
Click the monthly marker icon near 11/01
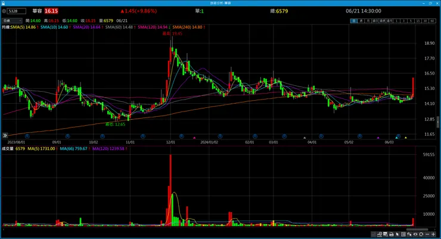coord(143,136)
